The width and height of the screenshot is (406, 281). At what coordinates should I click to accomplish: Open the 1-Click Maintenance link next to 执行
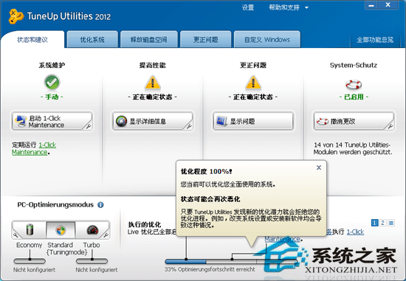pyautogui.click(x=355, y=232)
